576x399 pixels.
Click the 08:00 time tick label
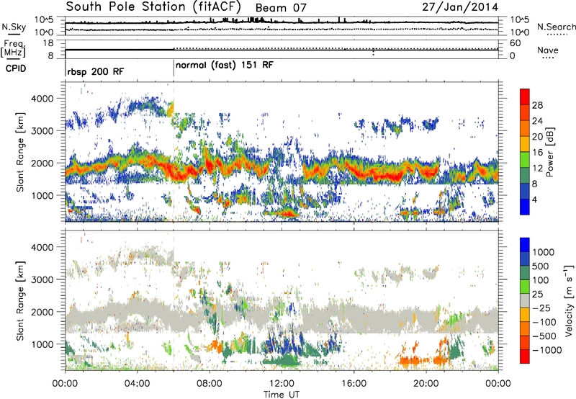tap(209, 384)
